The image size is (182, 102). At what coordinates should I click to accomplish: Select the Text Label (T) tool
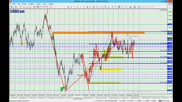point(84,7)
